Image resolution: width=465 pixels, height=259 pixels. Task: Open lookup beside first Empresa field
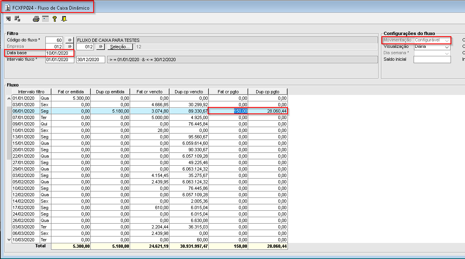pos(69,47)
